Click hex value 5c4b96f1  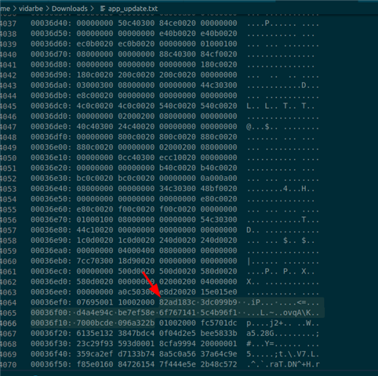[219, 313]
